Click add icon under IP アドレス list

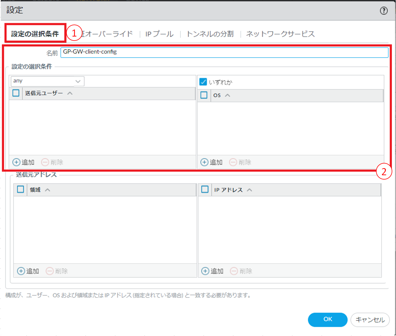coord(205,271)
